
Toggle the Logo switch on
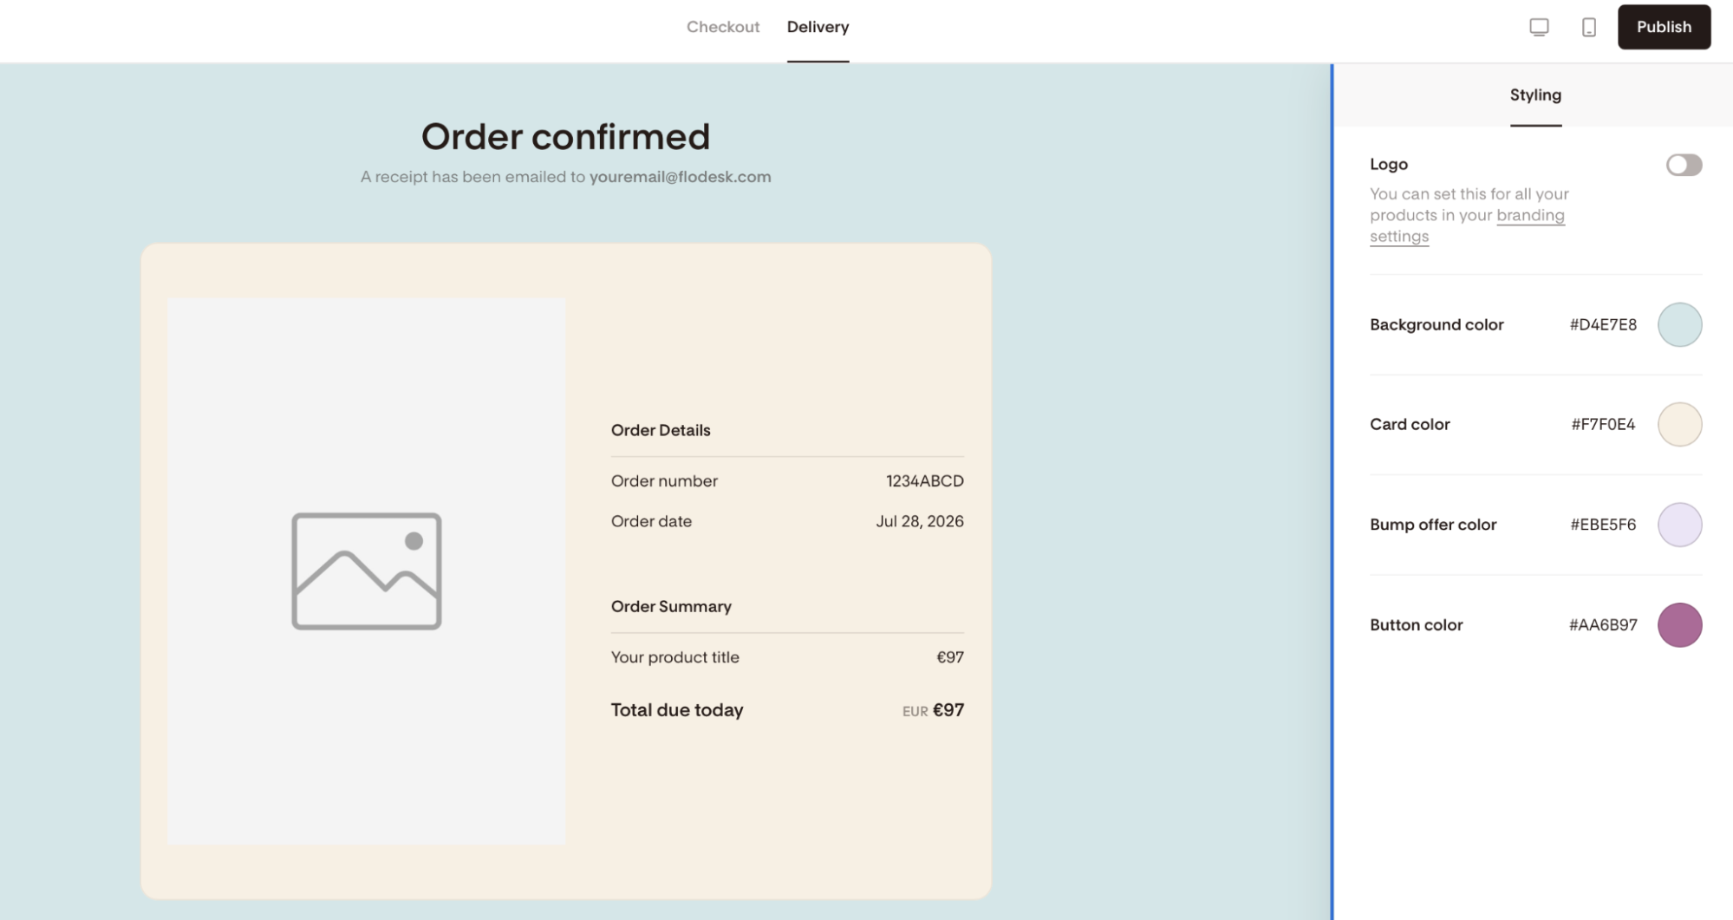coord(1684,165)
